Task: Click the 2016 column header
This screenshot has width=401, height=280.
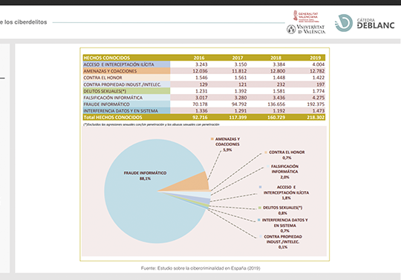Action: pos(199,58)
